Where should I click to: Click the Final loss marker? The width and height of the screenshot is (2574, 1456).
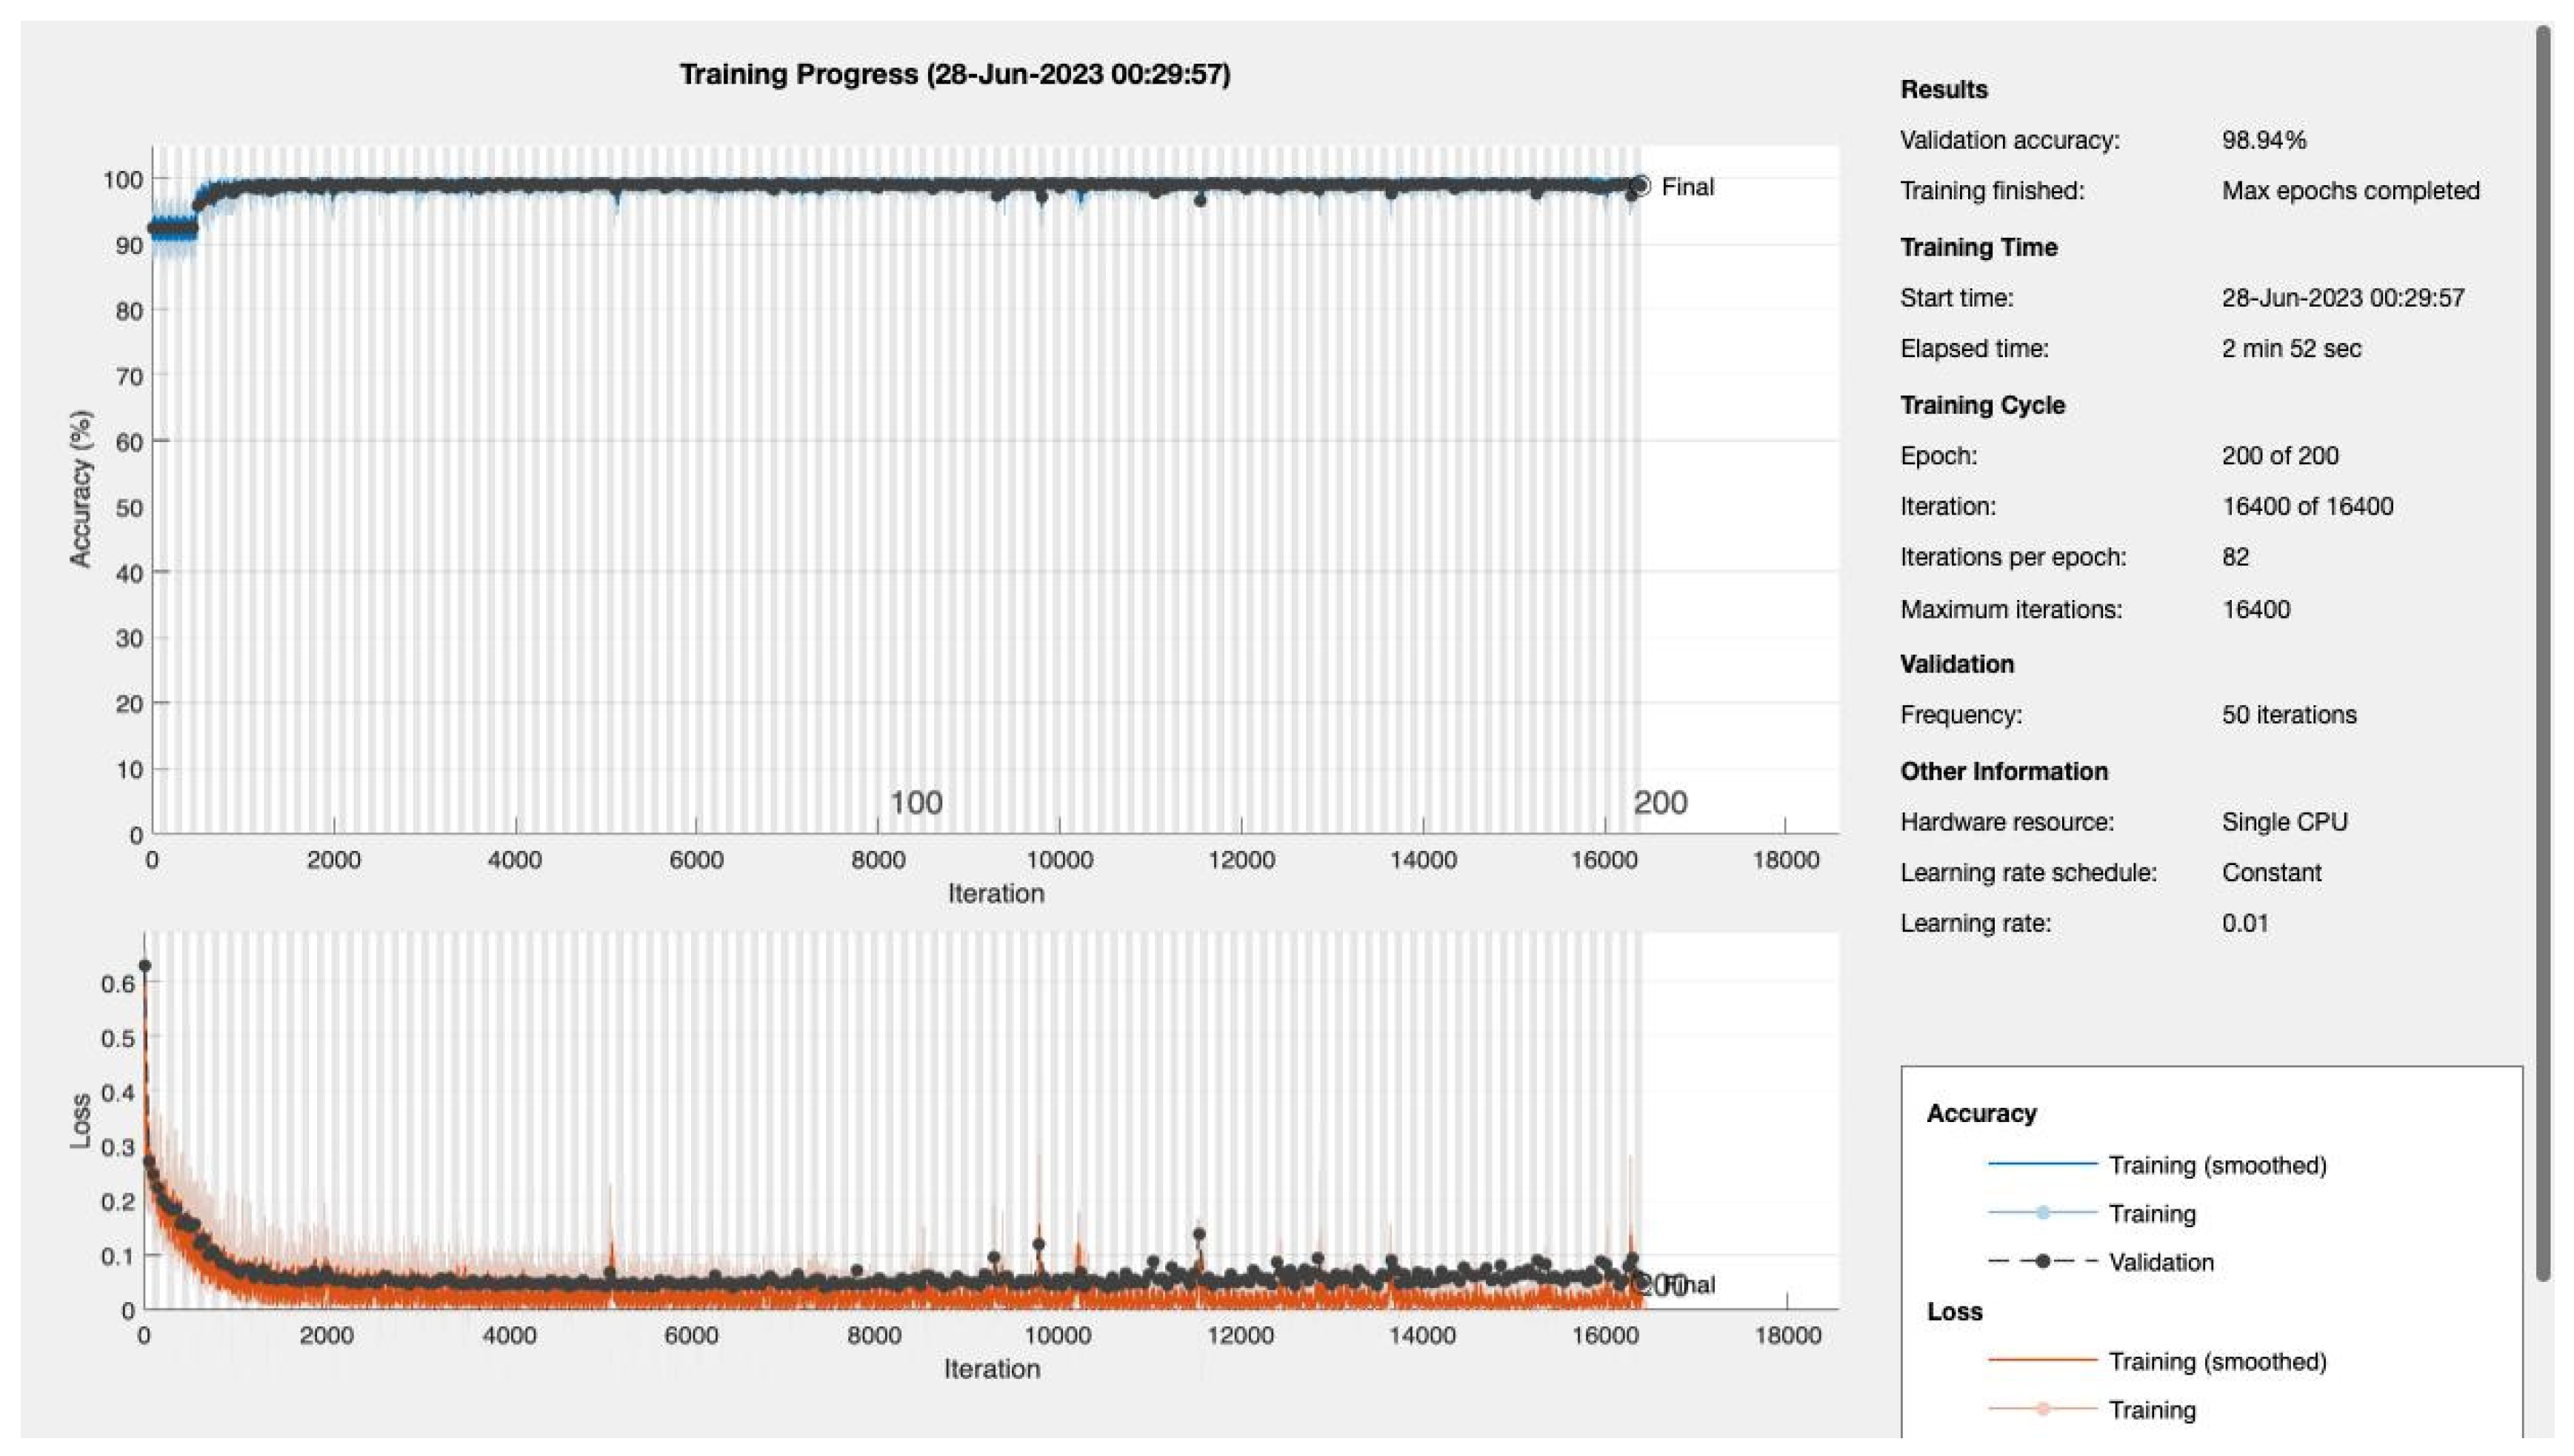click(x=1643, y=1284)
